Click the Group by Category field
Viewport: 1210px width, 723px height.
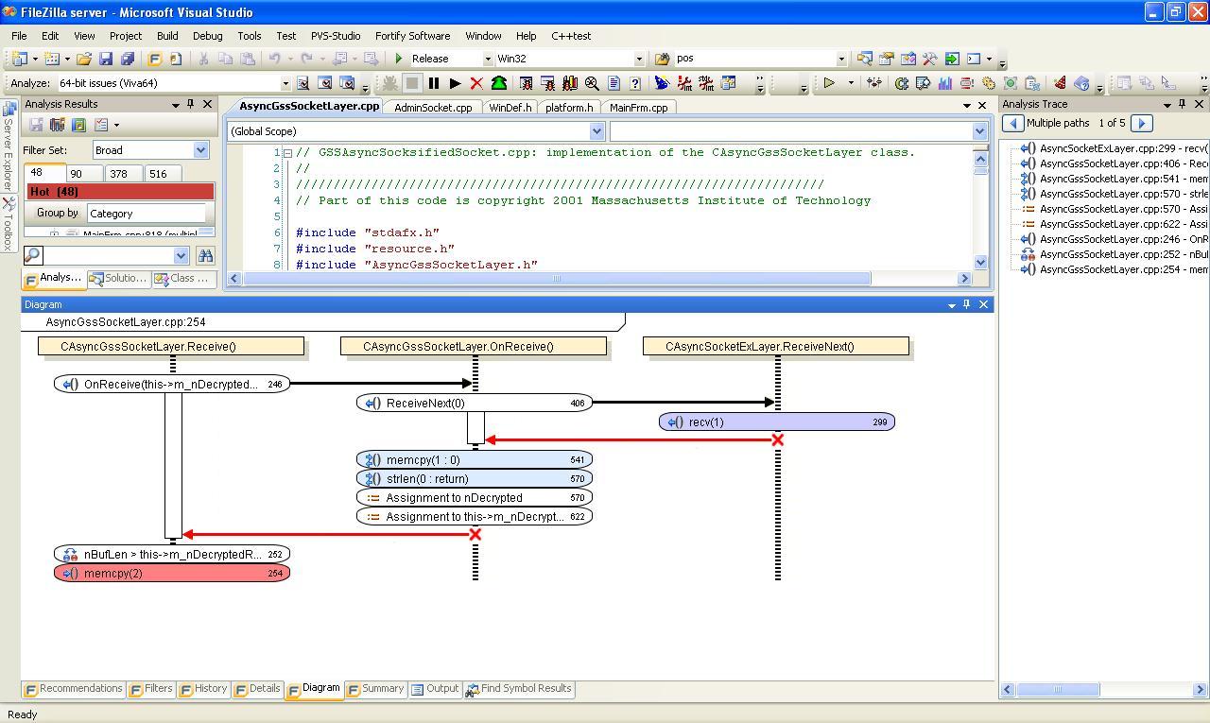click(147, 214)
